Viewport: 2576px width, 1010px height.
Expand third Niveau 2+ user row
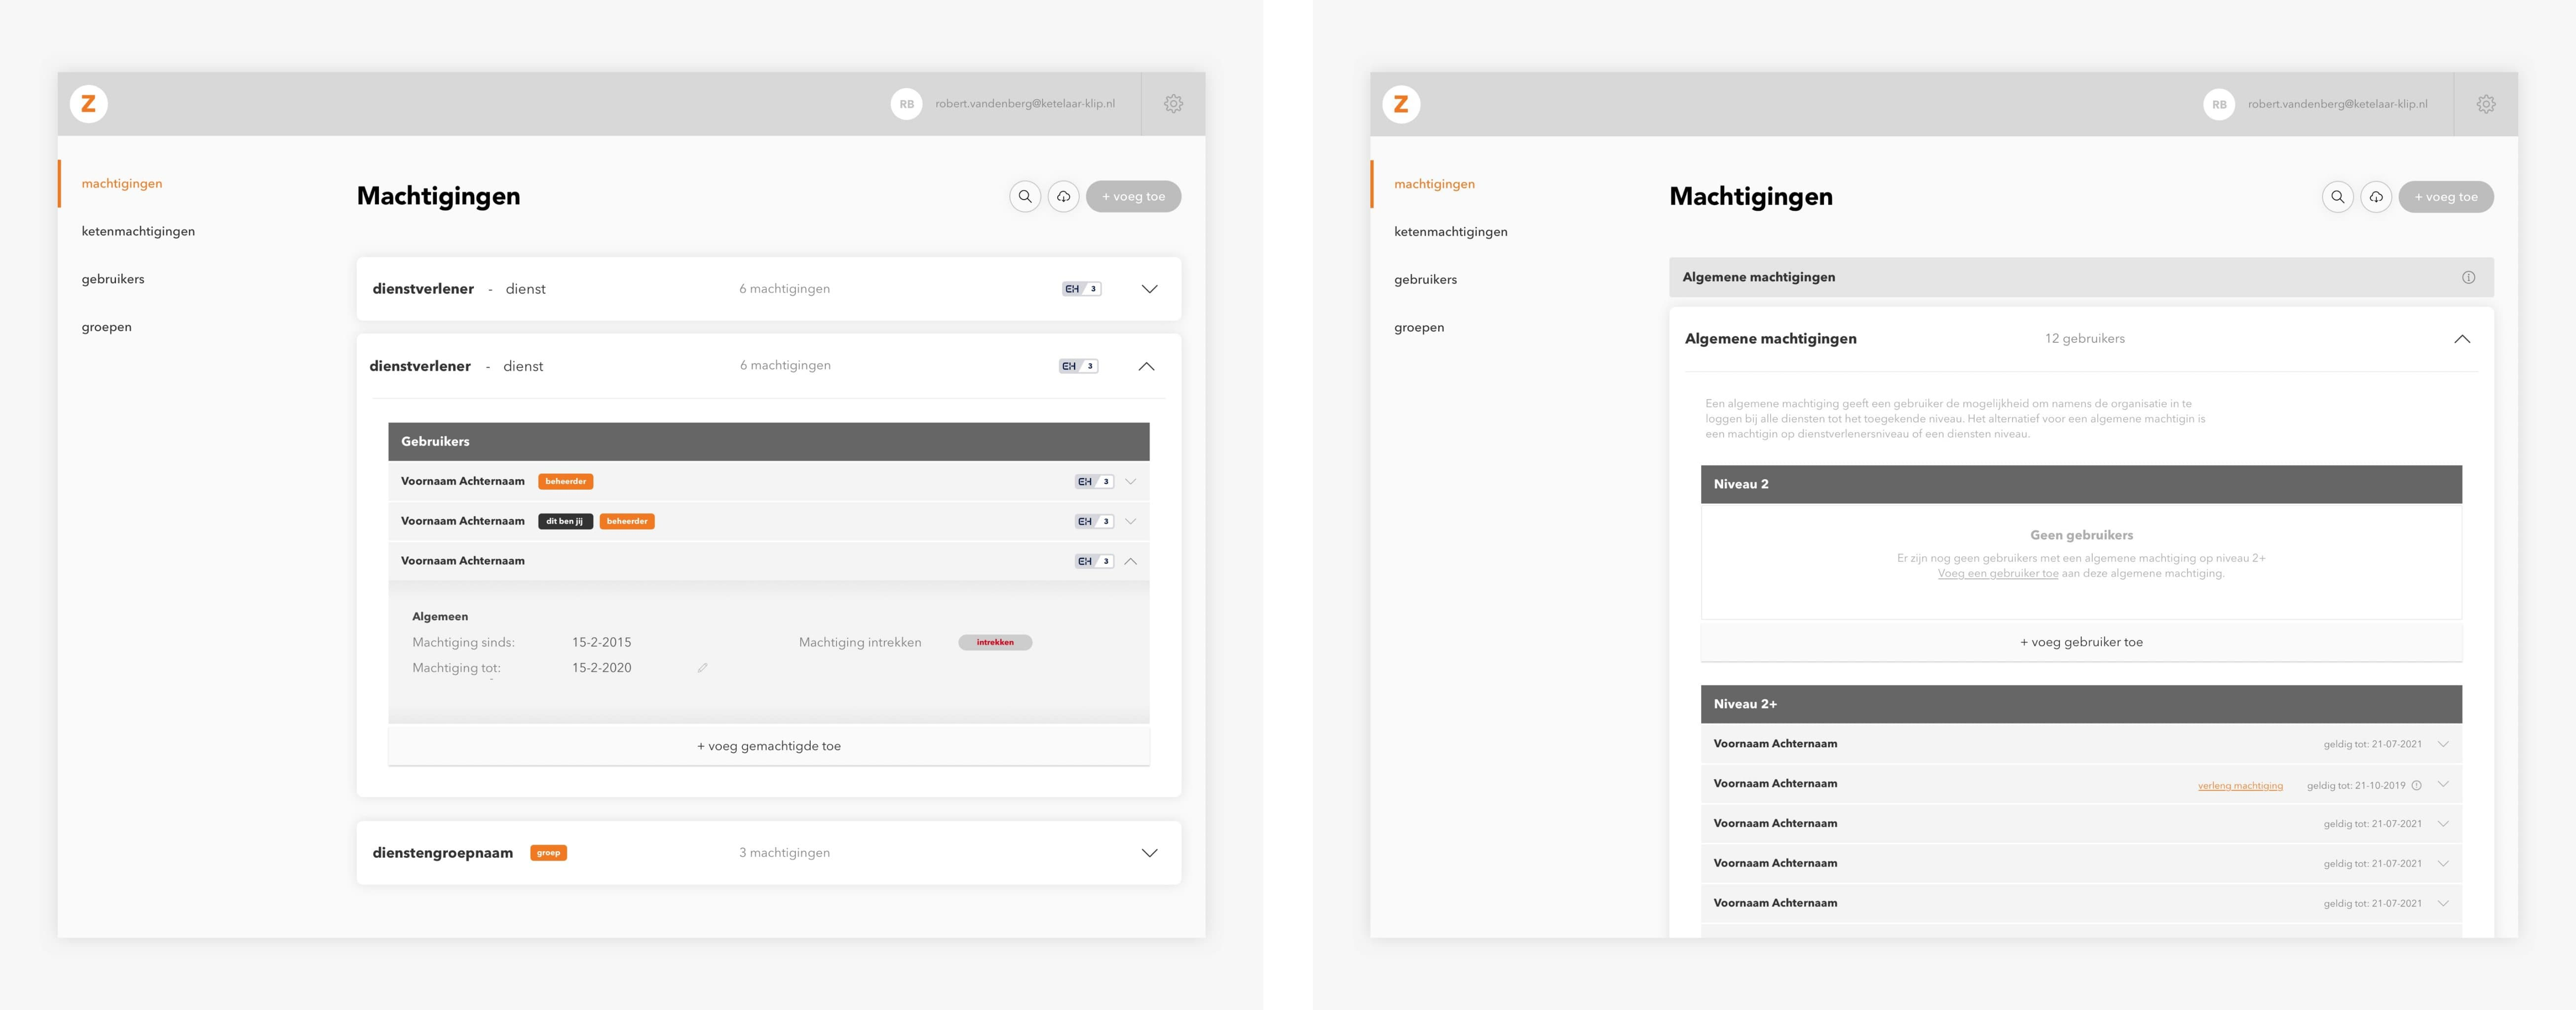pos(2443,824)
